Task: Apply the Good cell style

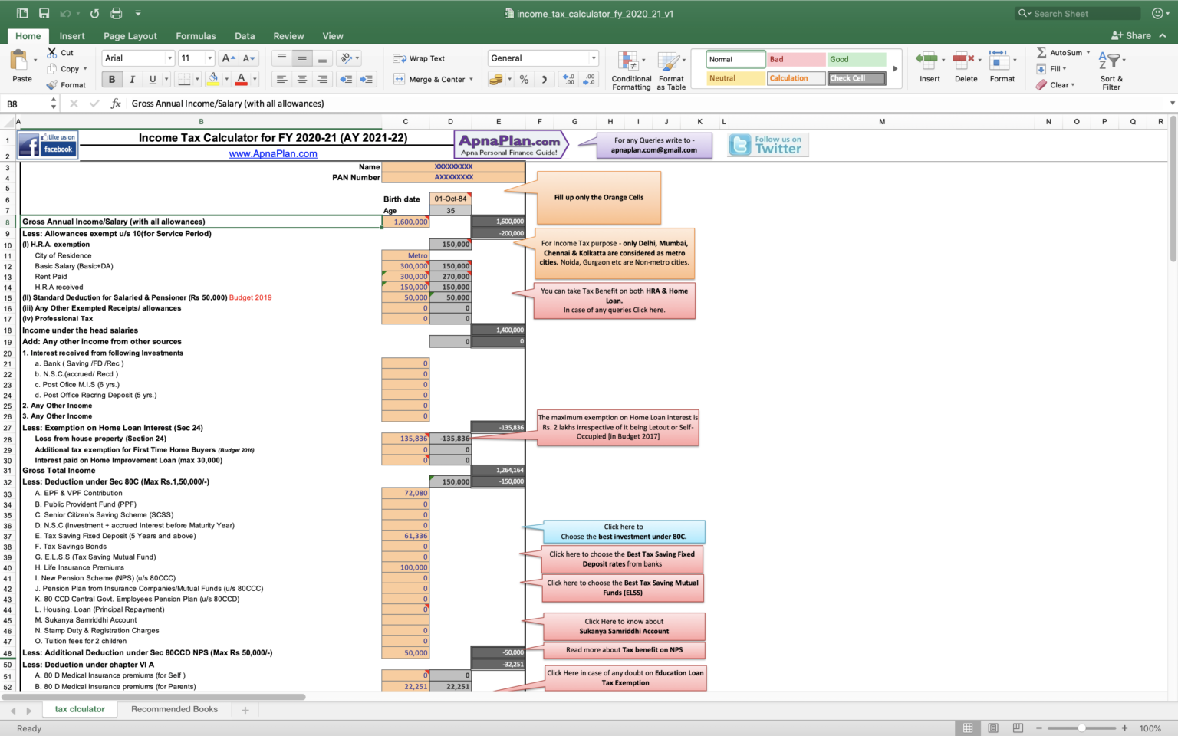Action: (x=857, y=59)
